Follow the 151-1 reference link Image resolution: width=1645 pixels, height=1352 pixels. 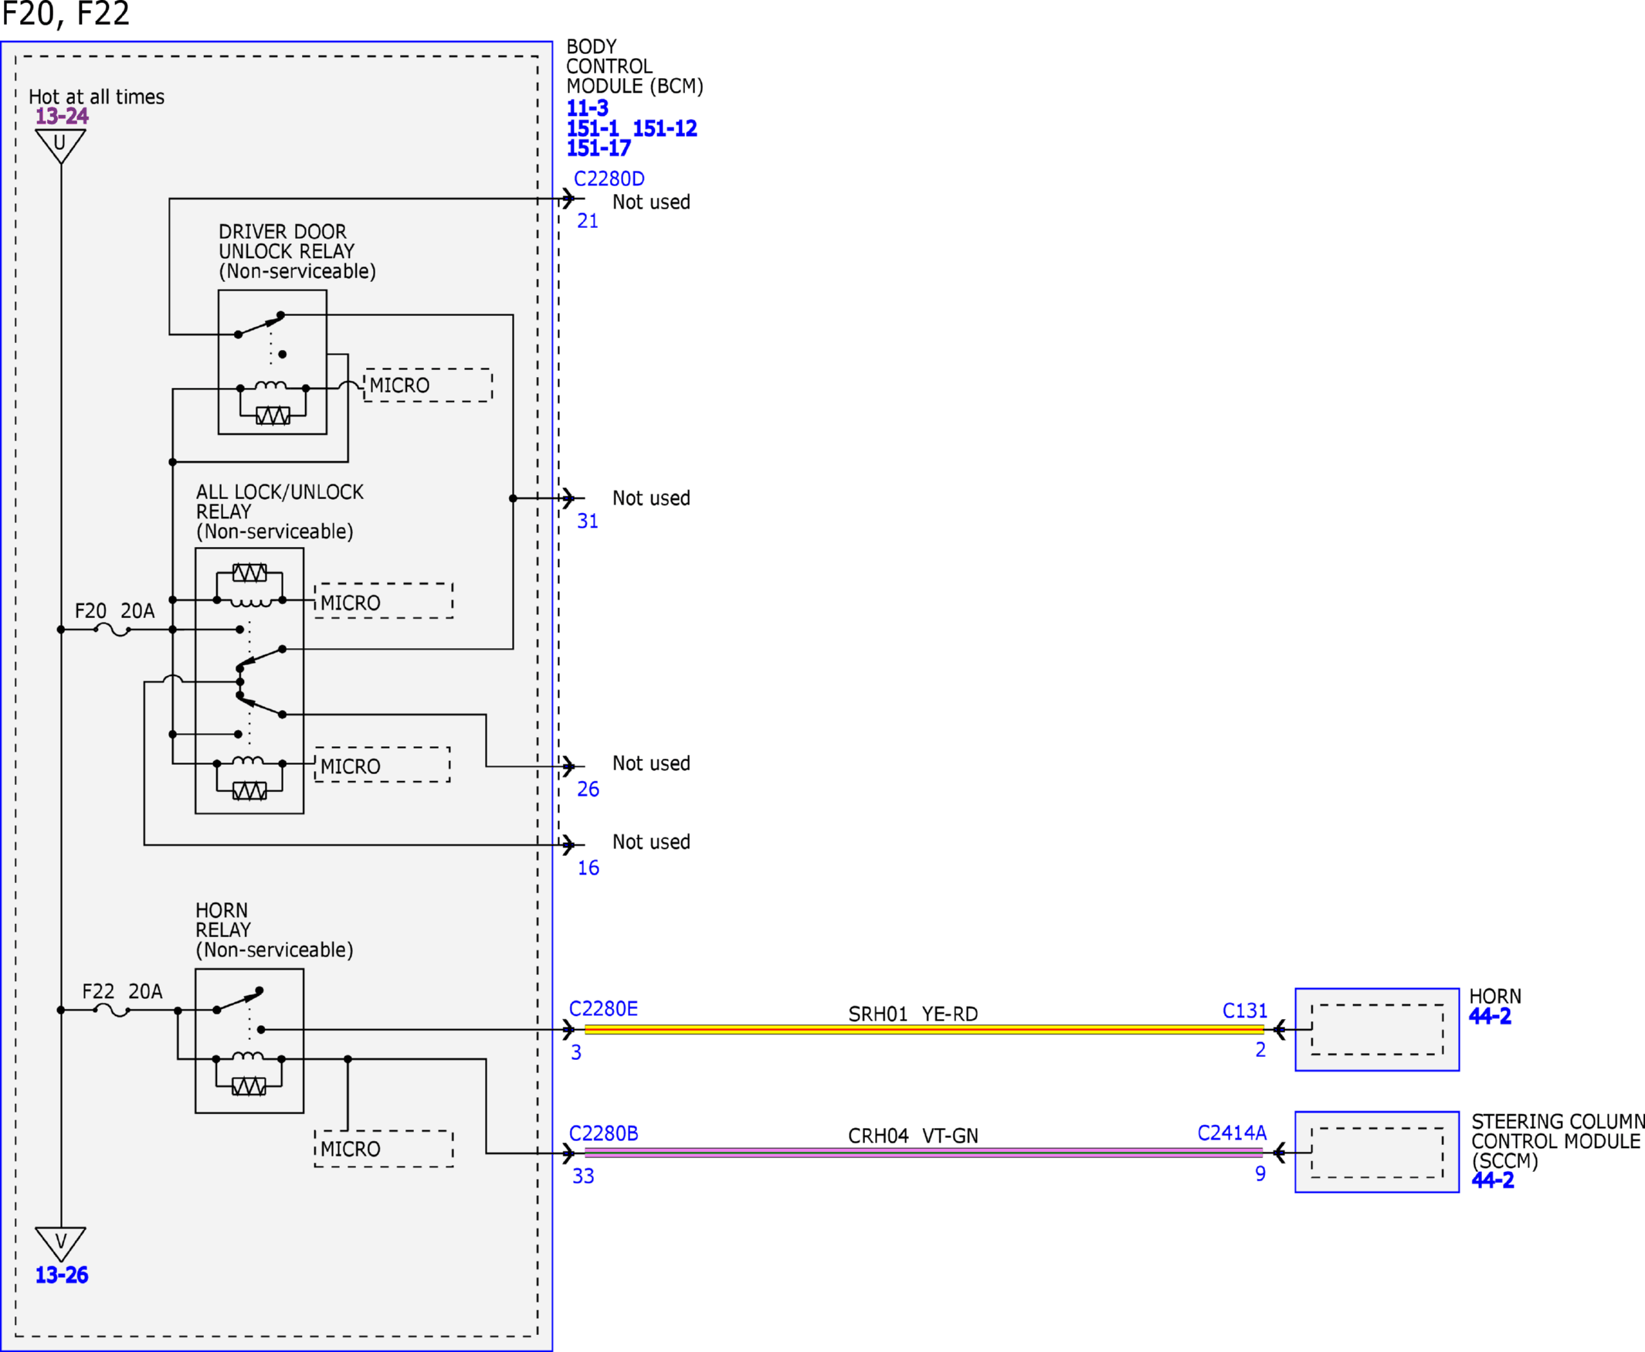point(592,128)
